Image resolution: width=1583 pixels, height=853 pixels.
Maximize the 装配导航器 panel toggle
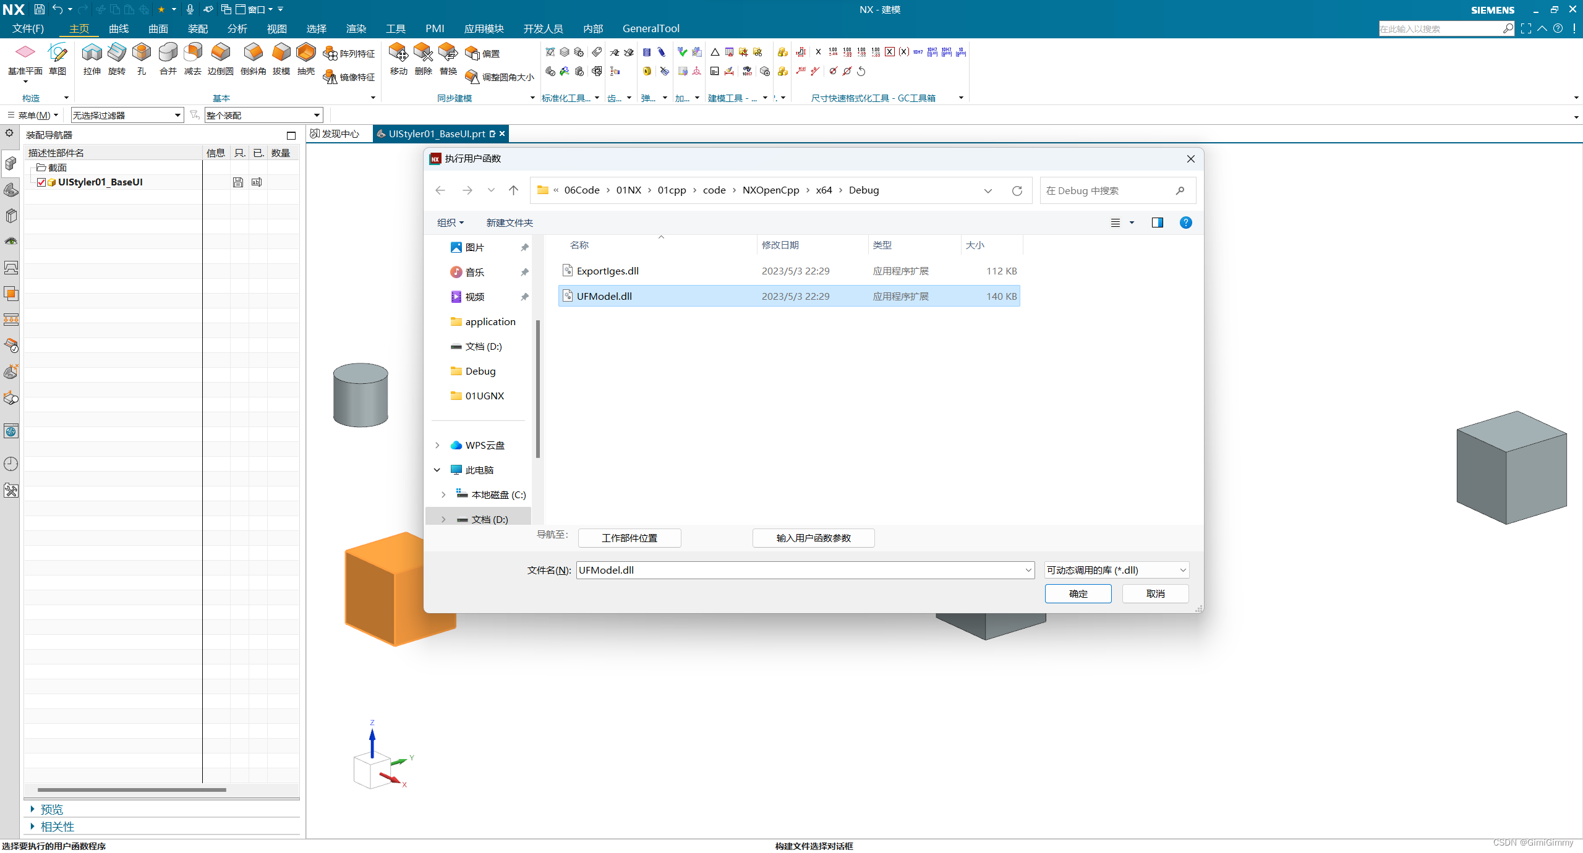coord(291,135)
